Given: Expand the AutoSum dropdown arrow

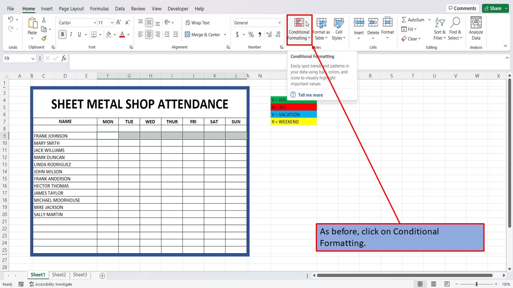Looking at the screenshot, I should pyautogui.click(x=429, y=20).
